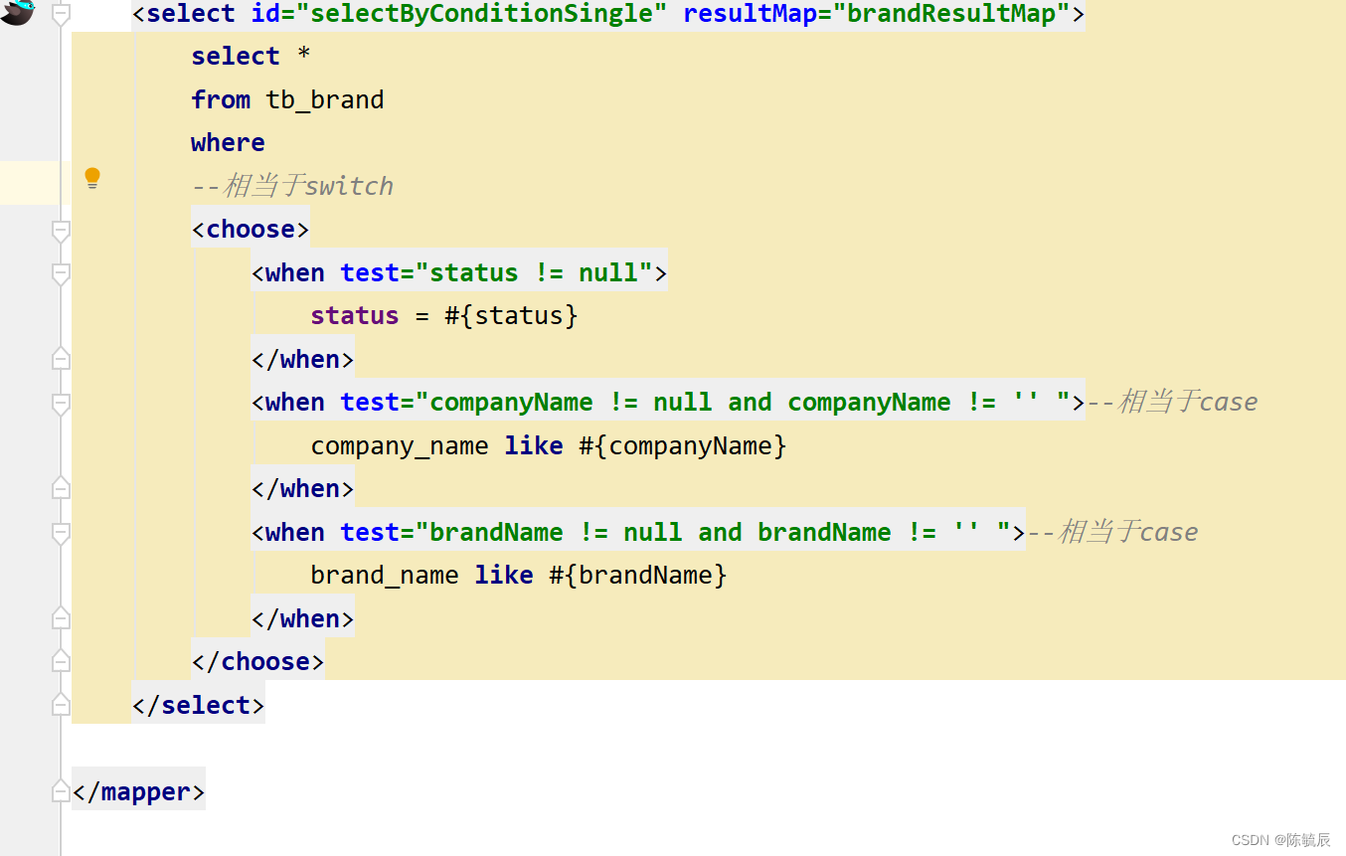Collapse the select selectByConditionSingle opening tag fold
This screenshot has height=856, width=1346.
click(61, 14)
